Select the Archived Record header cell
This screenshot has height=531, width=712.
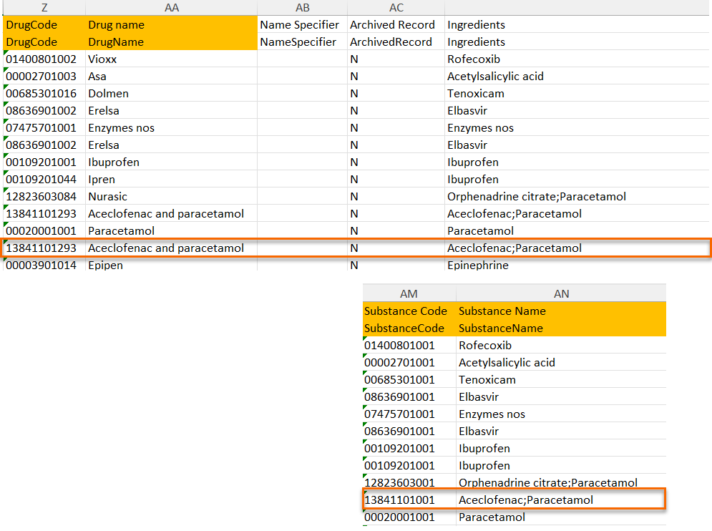(x=392, y=25)
